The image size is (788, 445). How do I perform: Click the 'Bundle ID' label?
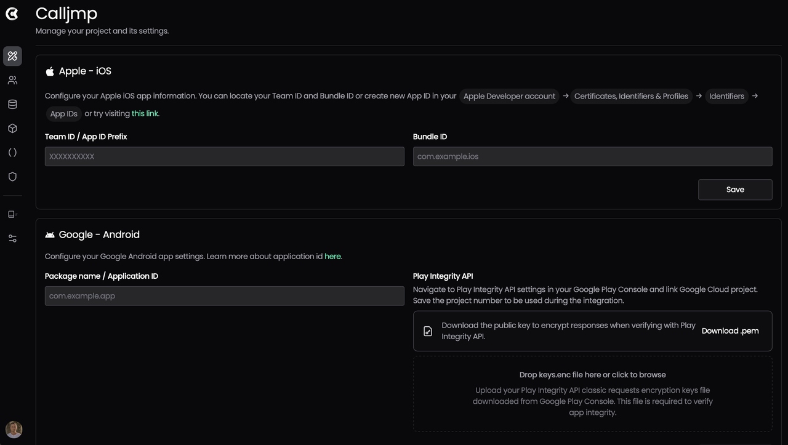pyautogui.click(x=430, y=137)
